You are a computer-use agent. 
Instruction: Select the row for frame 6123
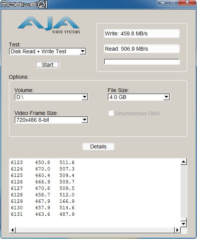(x=43, y=163)
